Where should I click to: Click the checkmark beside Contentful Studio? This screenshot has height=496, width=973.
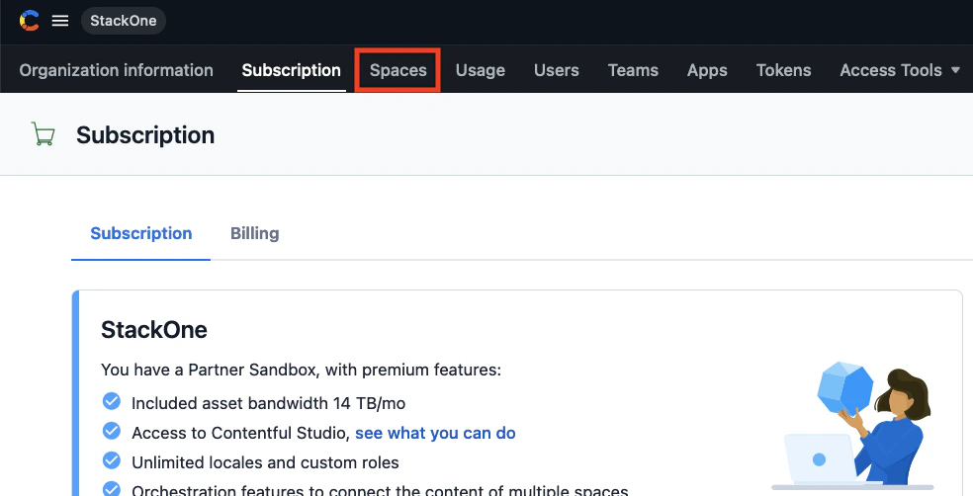[x=112, y=430]
